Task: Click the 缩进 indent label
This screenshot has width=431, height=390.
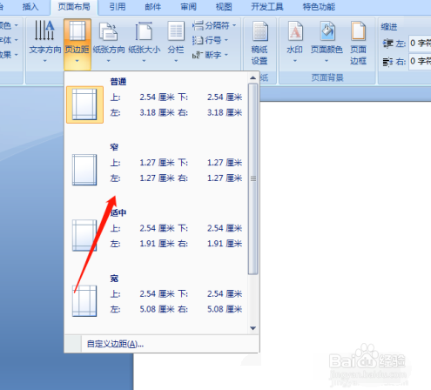Action: (x=389, y=27)
